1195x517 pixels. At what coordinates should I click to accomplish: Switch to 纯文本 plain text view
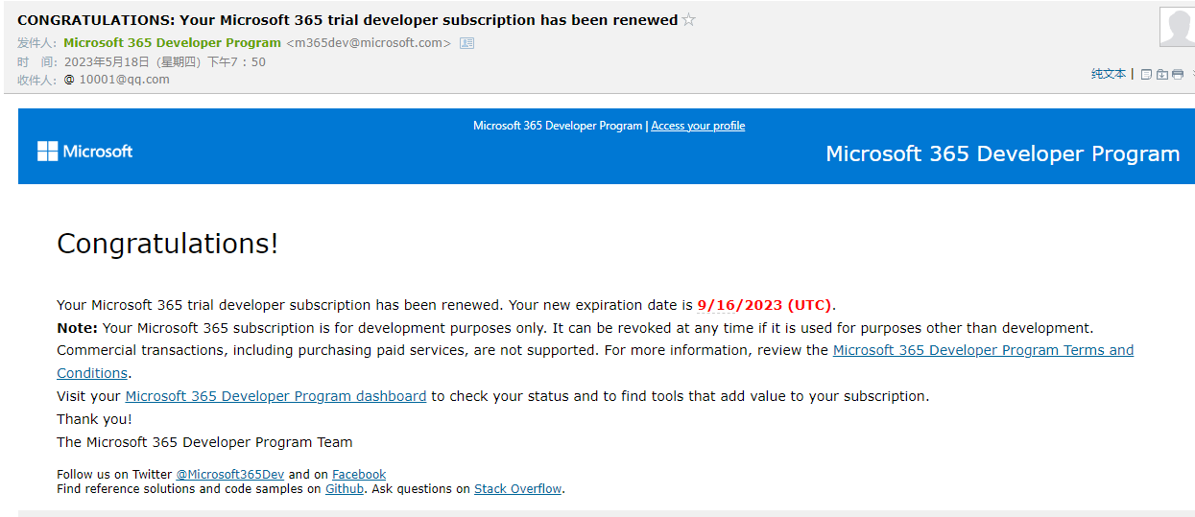tap(1108, 74)
